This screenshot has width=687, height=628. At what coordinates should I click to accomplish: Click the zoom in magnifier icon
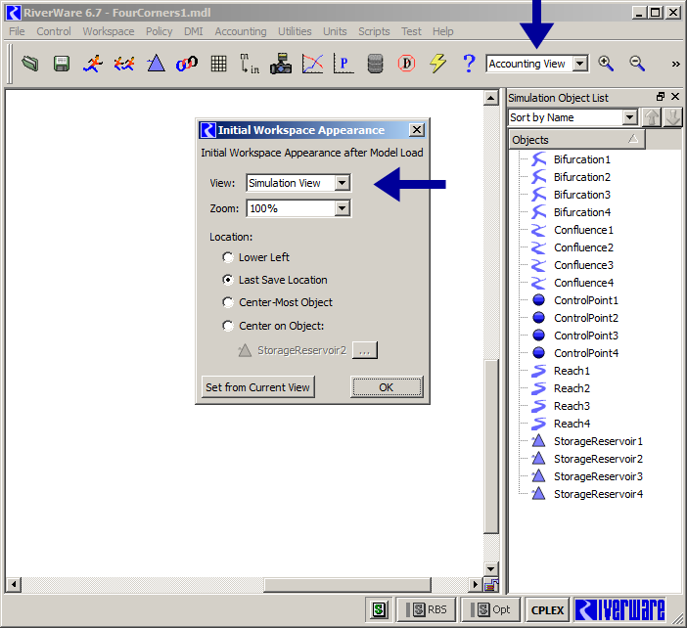pos(606,64)
